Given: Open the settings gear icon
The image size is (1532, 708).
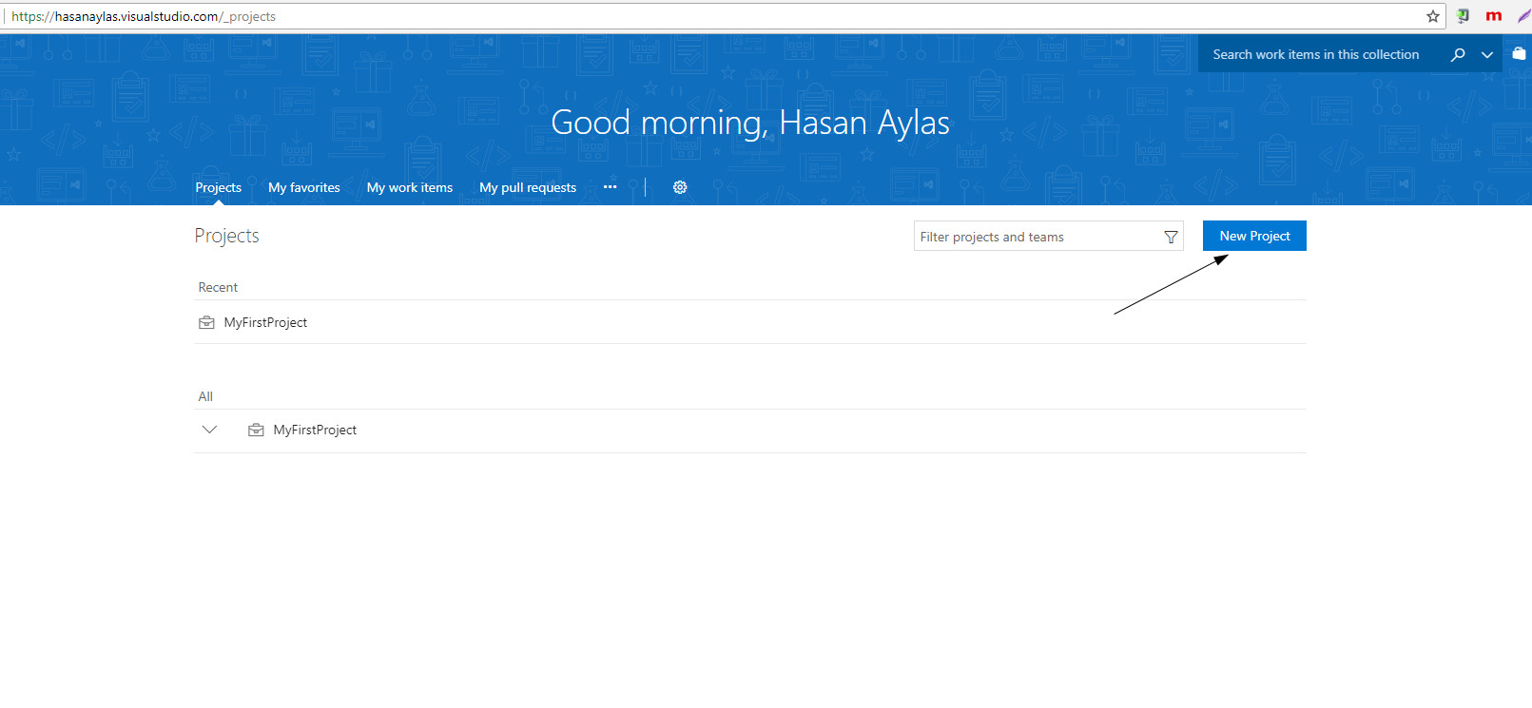Looking at the screenshot, I should click(680, 187).
